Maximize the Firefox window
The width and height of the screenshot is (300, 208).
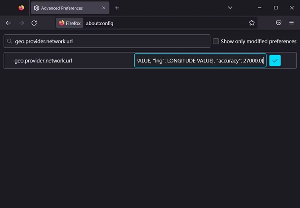(276, 8)
